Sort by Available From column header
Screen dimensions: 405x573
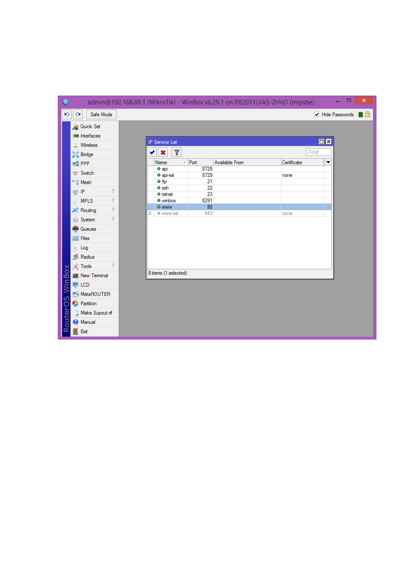coord(247,163)
